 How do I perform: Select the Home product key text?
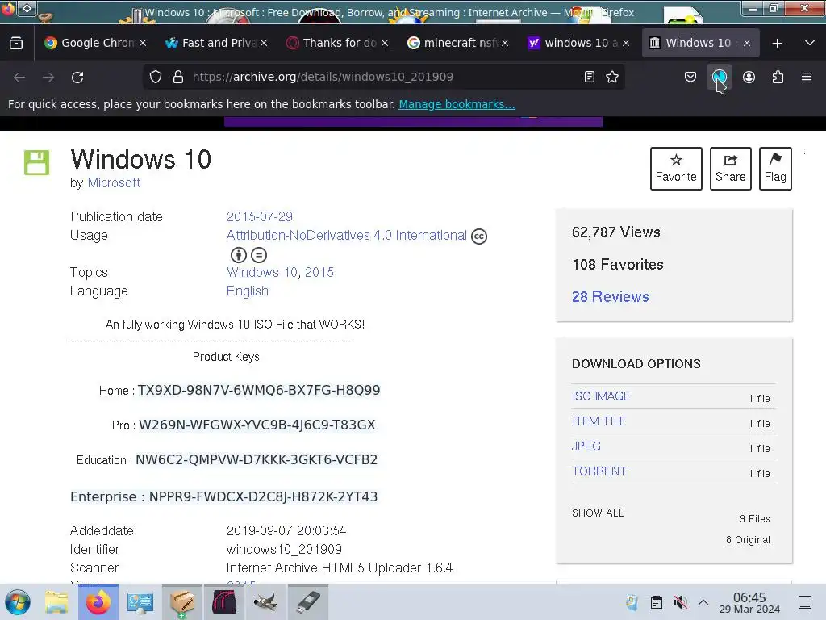[259, 391]
